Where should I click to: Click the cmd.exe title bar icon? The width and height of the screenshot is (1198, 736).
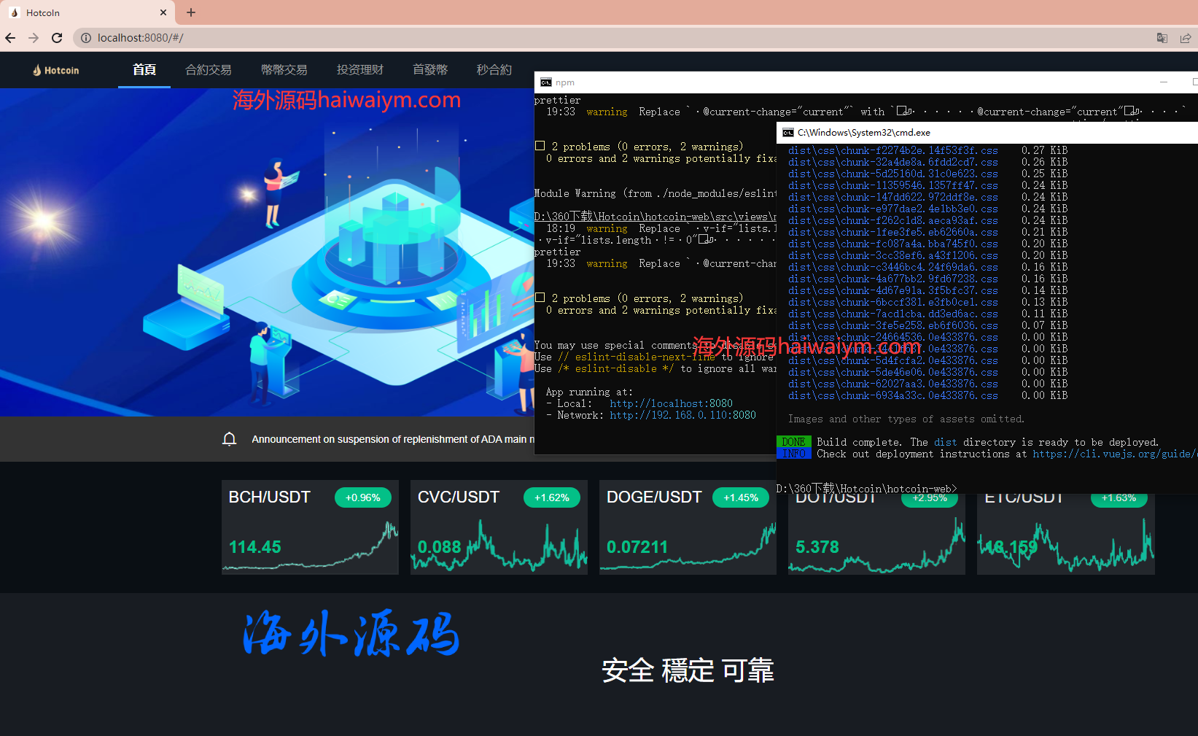[x=788, y=133]
